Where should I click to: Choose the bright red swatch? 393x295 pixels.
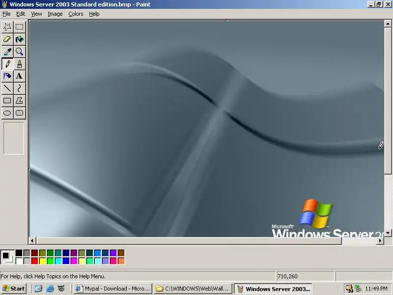(x=34, y=261)
